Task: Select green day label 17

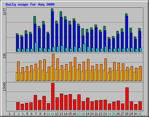Action: click(x=79, y=114)
